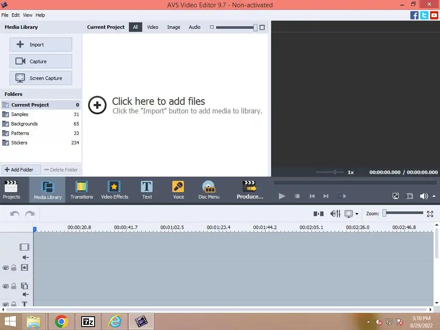
Task: Switch preview to full screen
Action: click(x=396, y=196)
